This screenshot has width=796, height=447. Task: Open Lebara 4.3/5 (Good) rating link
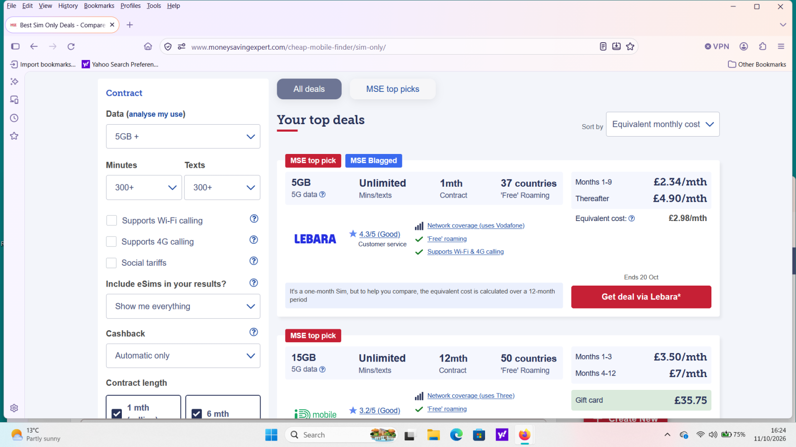pyautogui.click(x=380, y=234)
